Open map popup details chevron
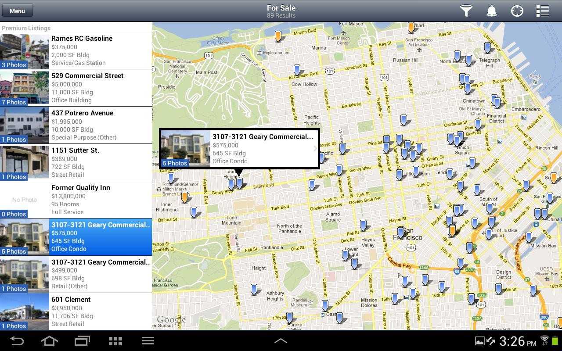 click(315, 149)
